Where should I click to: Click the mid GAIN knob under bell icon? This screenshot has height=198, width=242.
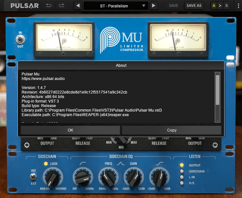click(133, 177)
